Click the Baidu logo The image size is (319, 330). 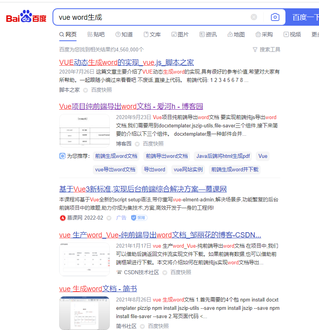coord(26,16)
